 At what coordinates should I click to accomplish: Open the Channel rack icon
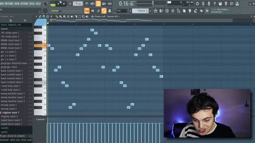click(x=167, y=11)
